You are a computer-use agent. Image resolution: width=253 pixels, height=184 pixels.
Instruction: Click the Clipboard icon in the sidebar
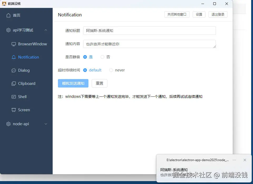pyautogui.click(x=14, y=84)
